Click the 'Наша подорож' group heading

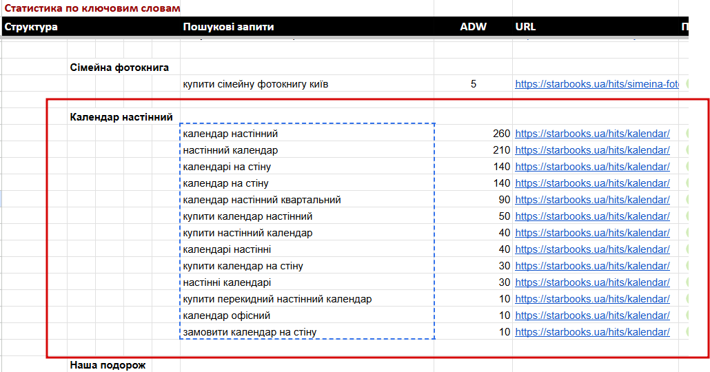(108, 365)
